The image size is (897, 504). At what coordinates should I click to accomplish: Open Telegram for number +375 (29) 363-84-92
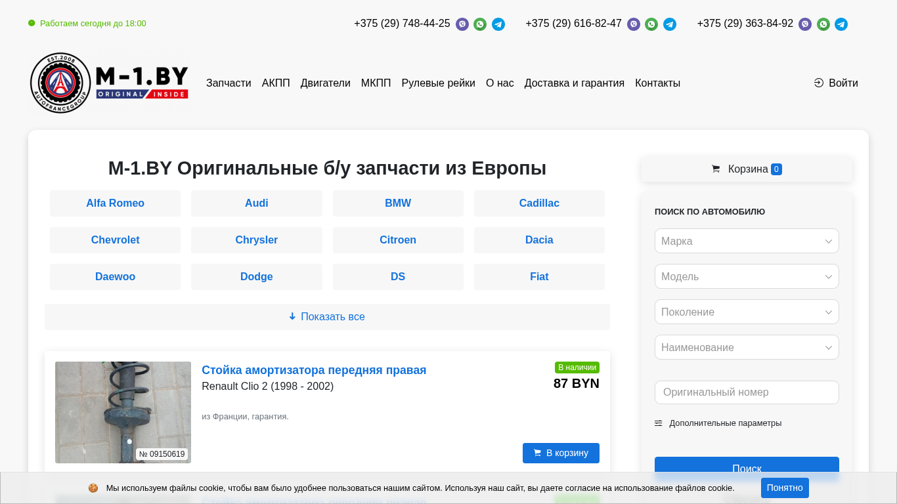[x=841, y=24]
